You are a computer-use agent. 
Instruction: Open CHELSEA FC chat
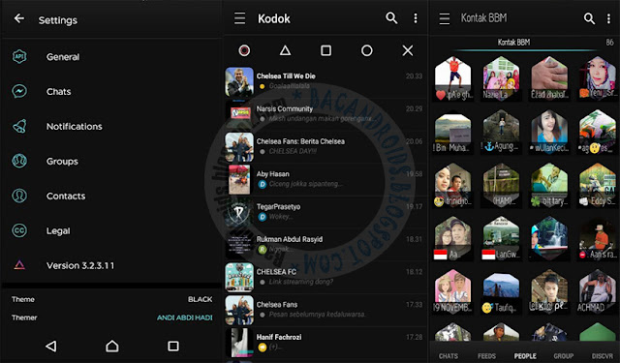[325, 277]
